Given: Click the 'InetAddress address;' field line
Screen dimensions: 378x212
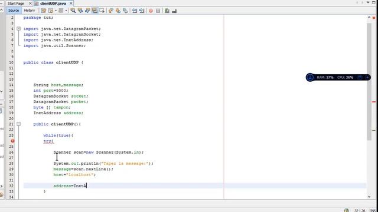Looking at the screenshot, I should [58, 113].
